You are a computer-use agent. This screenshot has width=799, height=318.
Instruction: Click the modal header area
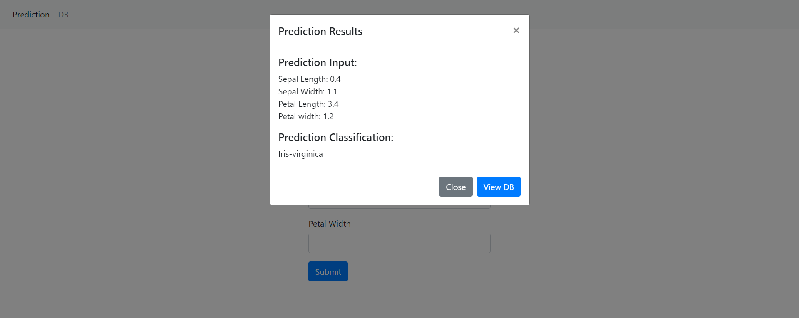click(x=399, y=31)
